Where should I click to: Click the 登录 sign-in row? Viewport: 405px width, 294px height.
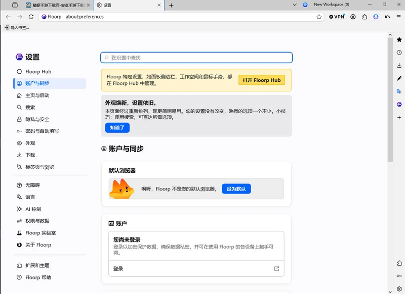click(196, 269)
